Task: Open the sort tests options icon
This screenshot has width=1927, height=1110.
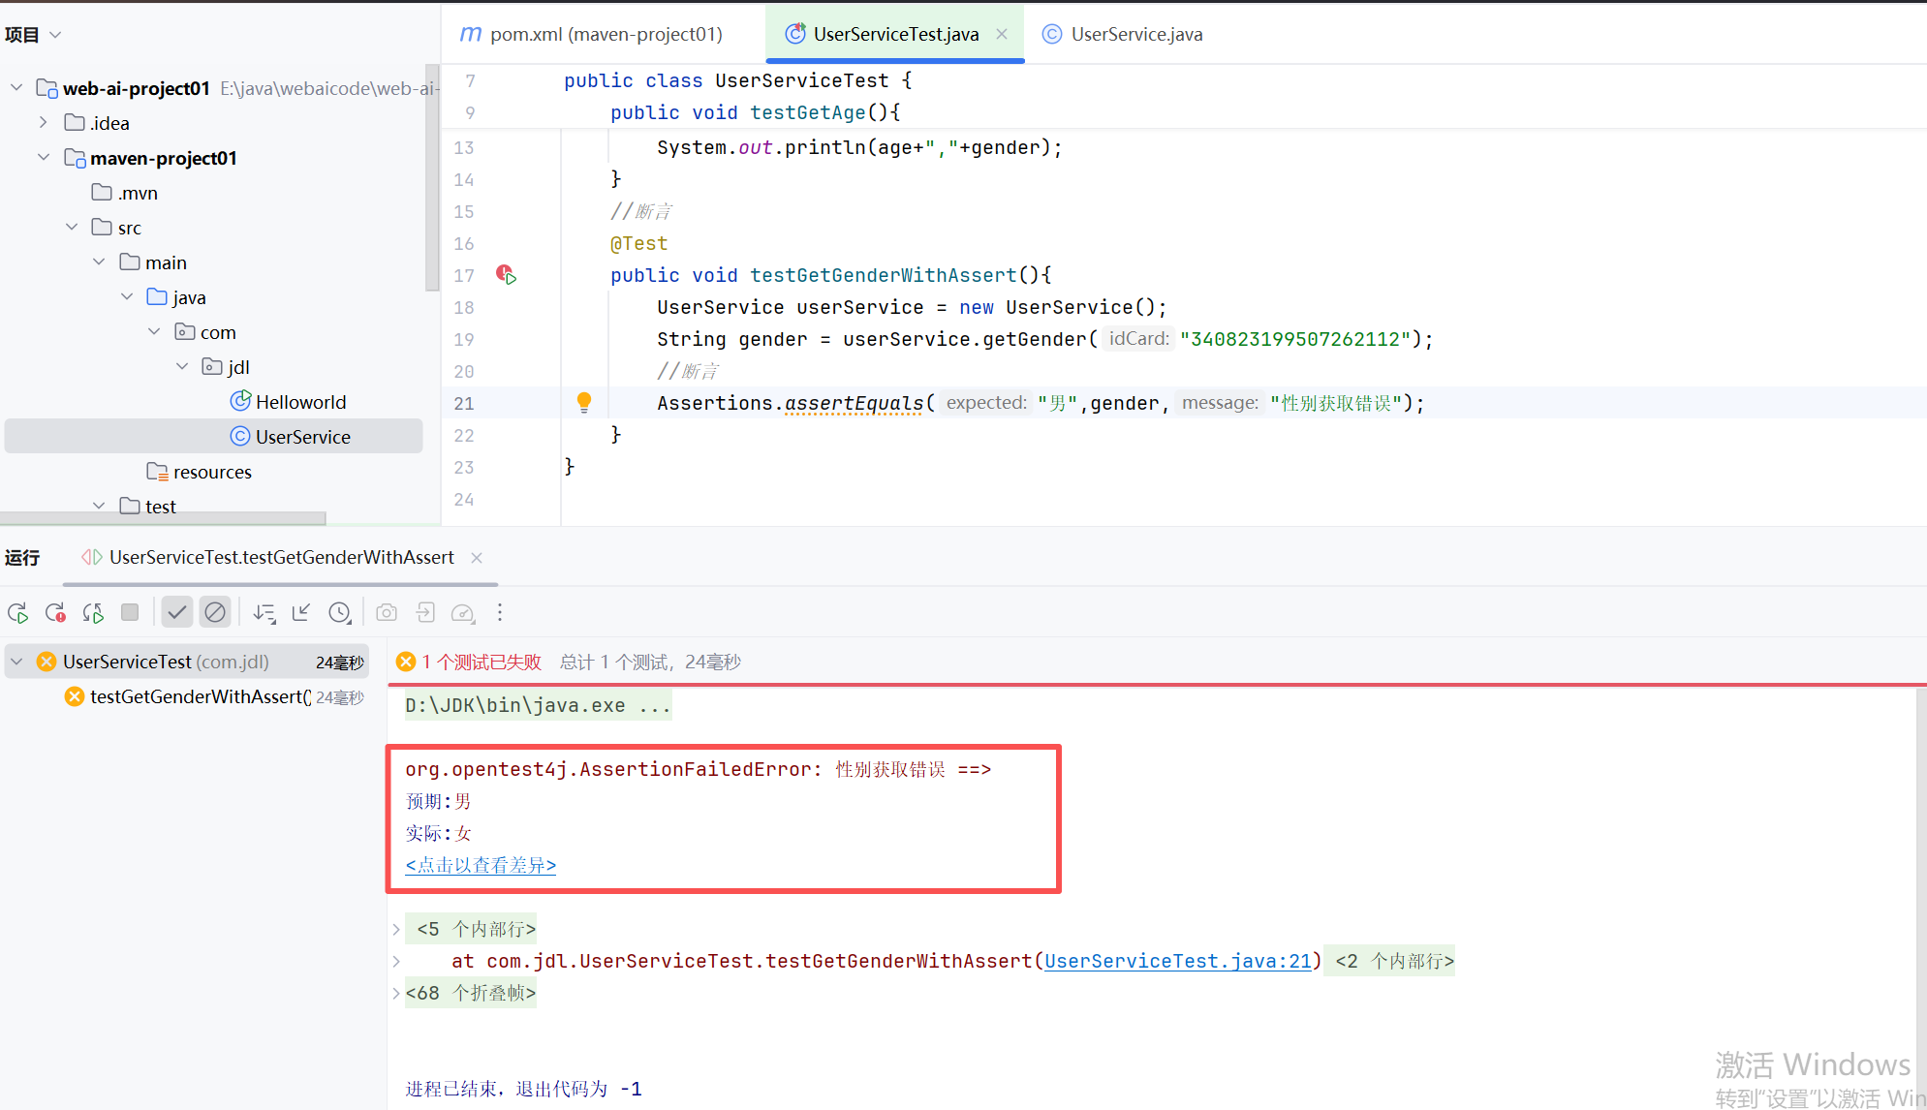Action: [x=264, y=612]
